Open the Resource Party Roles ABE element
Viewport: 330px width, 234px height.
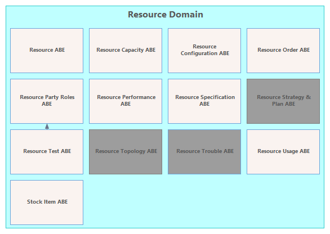47,101
